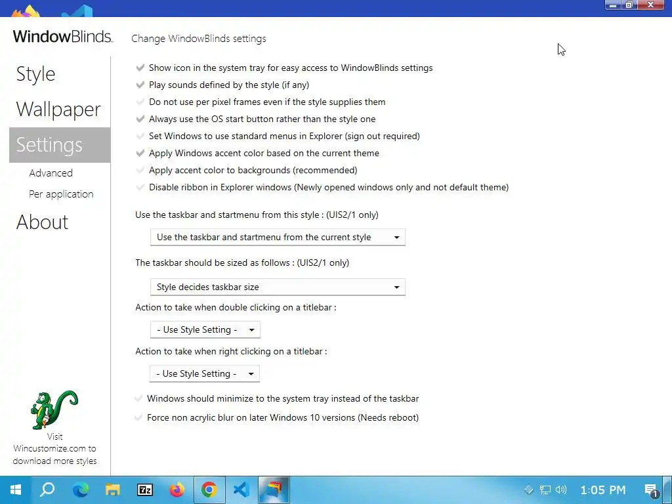672x504 pixels.
Task: Open the Windows Start menu
Action: point(16,490)
